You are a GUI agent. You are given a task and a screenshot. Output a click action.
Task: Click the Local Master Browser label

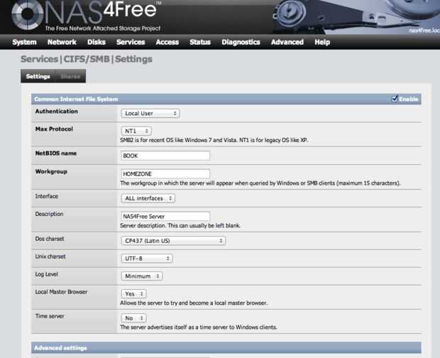(x=61, y=292)
